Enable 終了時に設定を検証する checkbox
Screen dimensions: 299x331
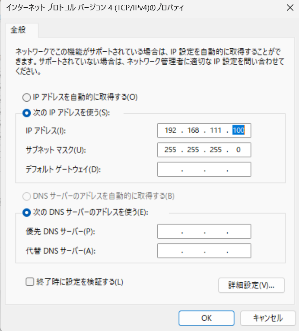pos(30,282)
